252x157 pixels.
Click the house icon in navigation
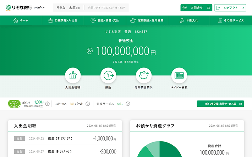click(x=16, y=20)
